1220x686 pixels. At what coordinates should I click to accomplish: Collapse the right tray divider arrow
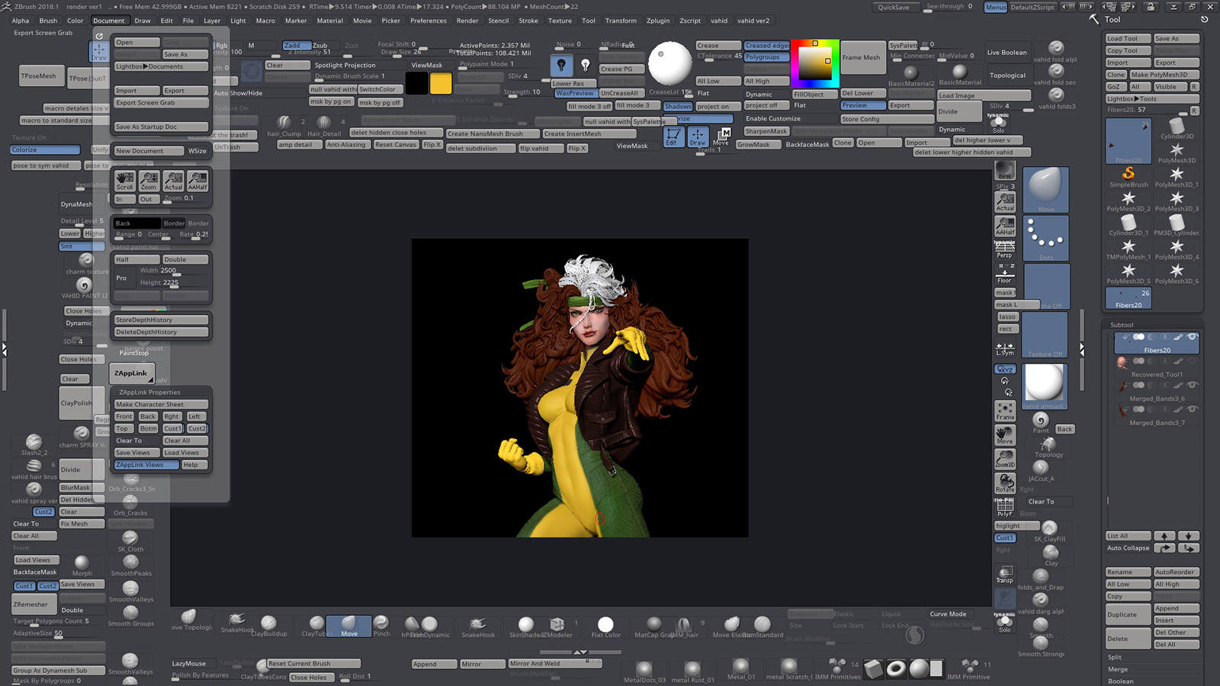pyautogui.click(x=1082, y=349)
